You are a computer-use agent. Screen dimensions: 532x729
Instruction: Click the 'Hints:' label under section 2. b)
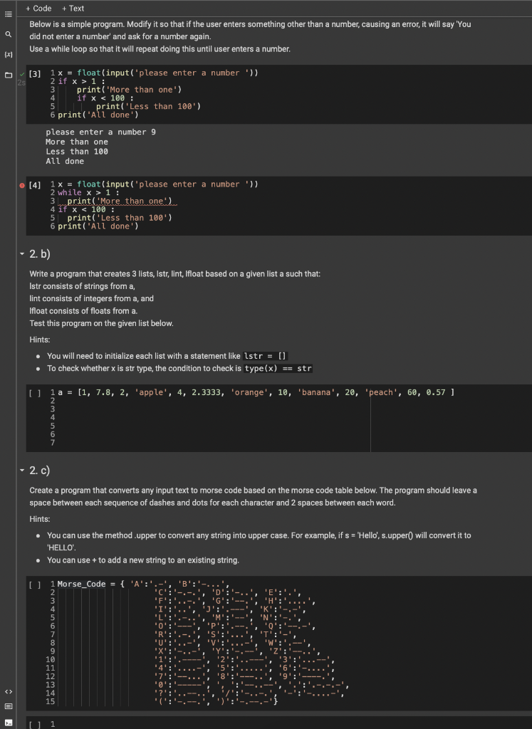[40, 340]
